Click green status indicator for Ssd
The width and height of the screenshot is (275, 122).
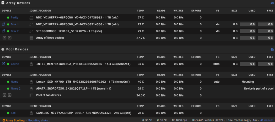click(x=8, y=113)
